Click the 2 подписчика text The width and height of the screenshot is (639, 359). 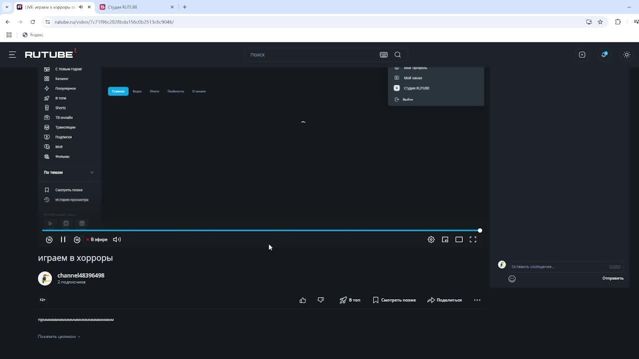coord(71,282)
